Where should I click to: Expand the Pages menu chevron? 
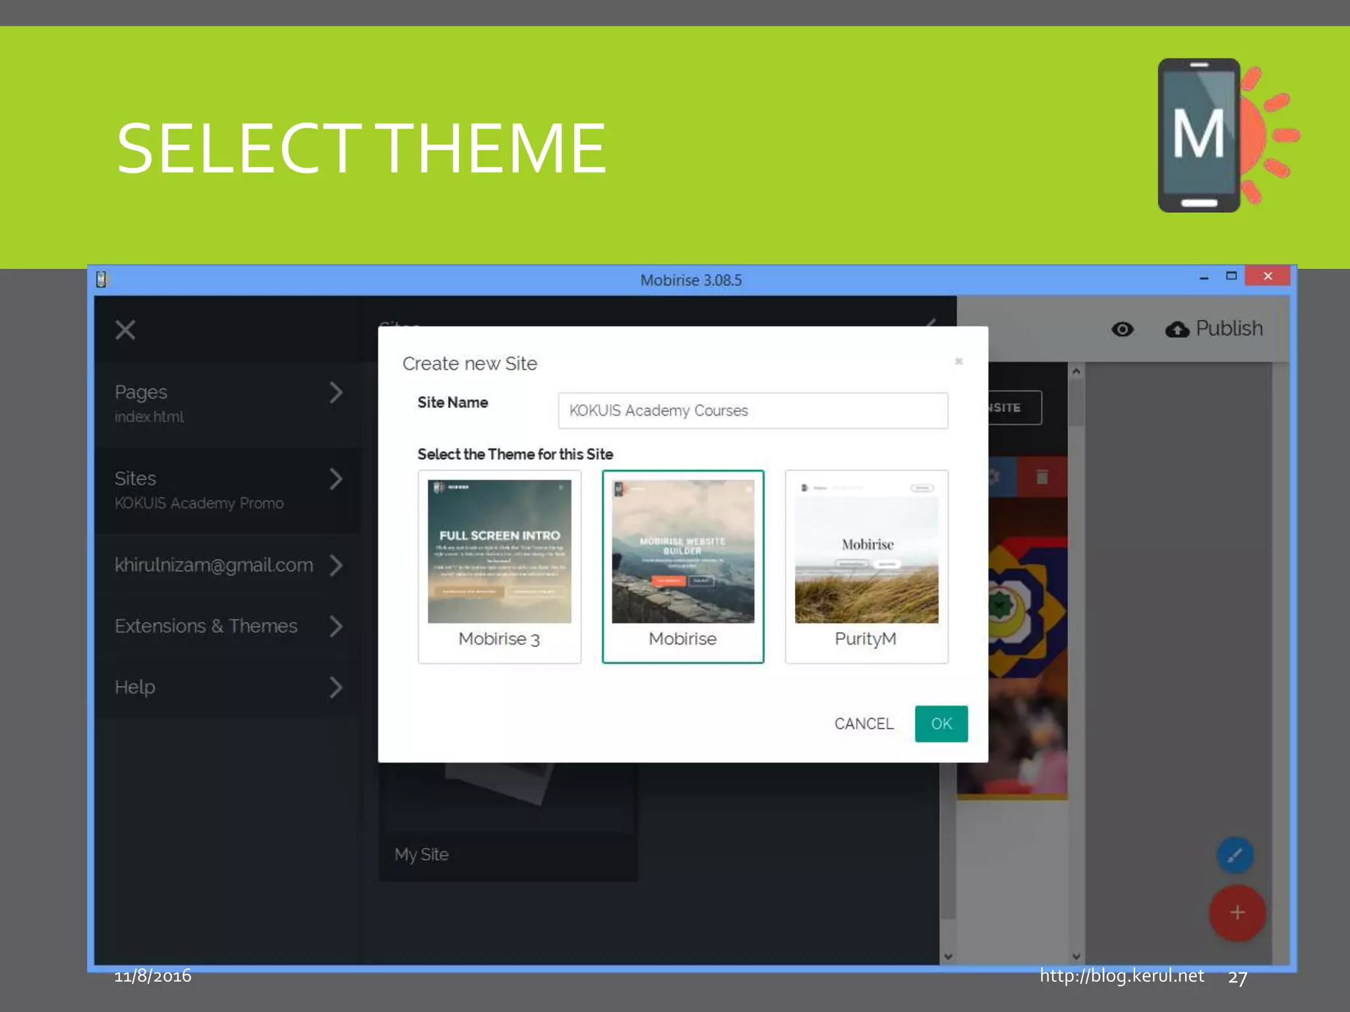[x=336, y=393]
